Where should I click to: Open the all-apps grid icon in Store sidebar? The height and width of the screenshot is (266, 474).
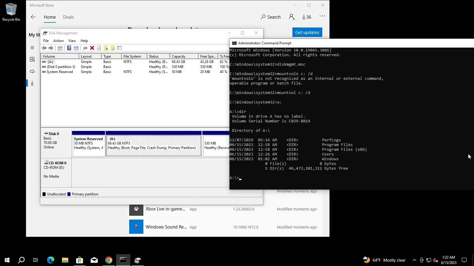click(x=32, y=48)
